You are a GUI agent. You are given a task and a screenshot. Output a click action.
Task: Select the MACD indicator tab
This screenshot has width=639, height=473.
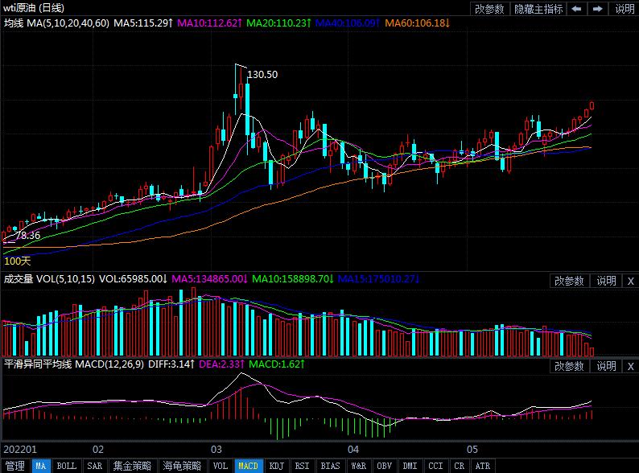pos(248,466)
